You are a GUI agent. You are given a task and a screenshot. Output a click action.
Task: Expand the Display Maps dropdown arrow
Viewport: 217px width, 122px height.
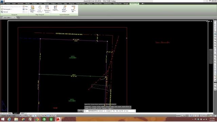click(x=35, y=11)
